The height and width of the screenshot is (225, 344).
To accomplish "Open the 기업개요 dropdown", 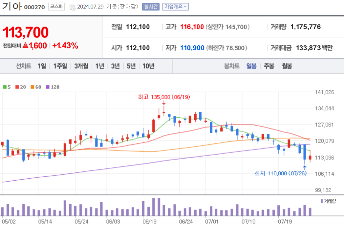I will [175, 7].
